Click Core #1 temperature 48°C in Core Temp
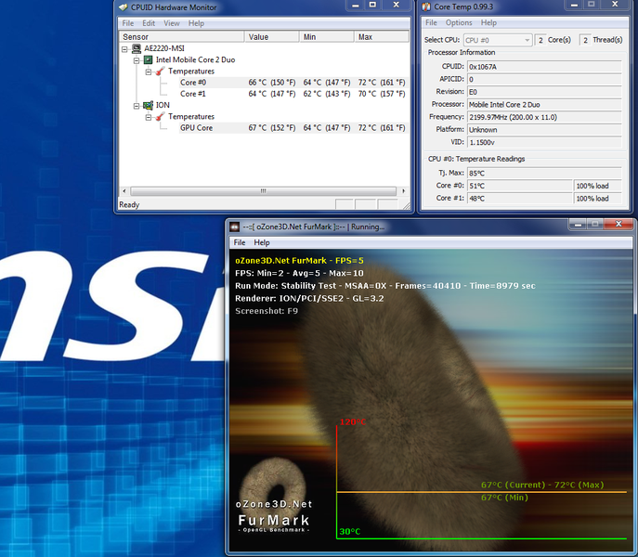This screenshot has height=557, width=638. [520, 199]
